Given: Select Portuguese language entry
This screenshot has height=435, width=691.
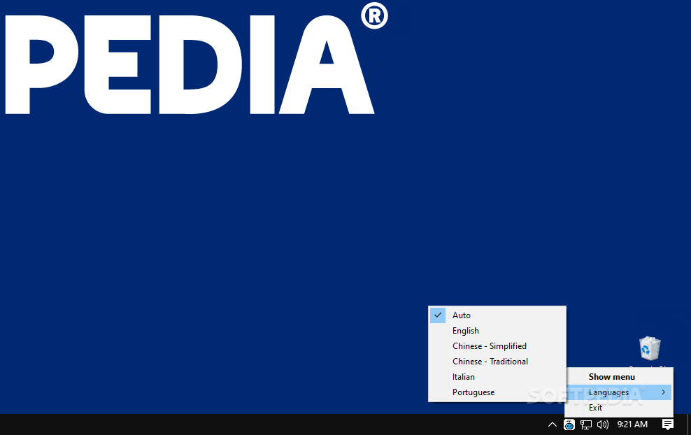Looking at the screenshot, I should click(497, 392).
